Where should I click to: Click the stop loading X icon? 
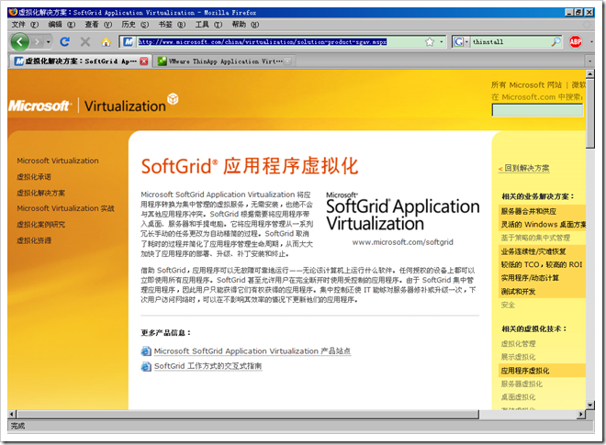pos(85,41)
